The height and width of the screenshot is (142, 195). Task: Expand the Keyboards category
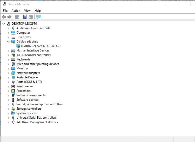tap(8, 60)
